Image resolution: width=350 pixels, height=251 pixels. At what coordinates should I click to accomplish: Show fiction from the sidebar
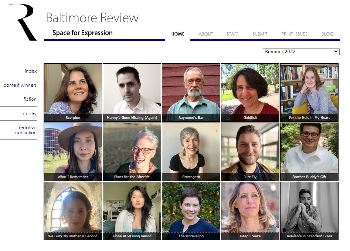30,99
